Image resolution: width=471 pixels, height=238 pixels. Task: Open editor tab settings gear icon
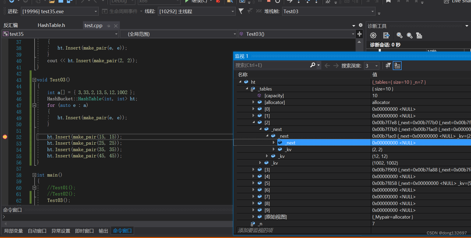361,25
